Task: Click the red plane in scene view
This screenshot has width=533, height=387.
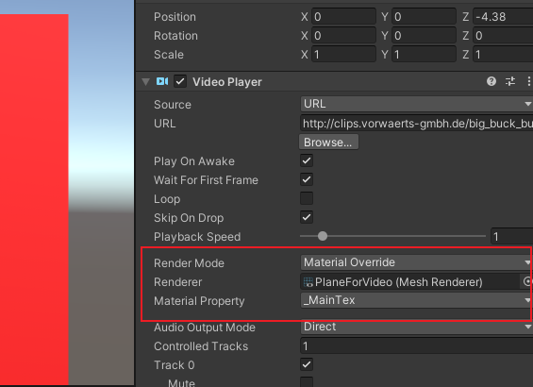Action: click(x=34, y=199)
